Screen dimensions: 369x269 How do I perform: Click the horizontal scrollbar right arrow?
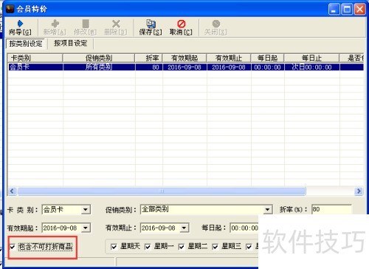tap(359, 191)
